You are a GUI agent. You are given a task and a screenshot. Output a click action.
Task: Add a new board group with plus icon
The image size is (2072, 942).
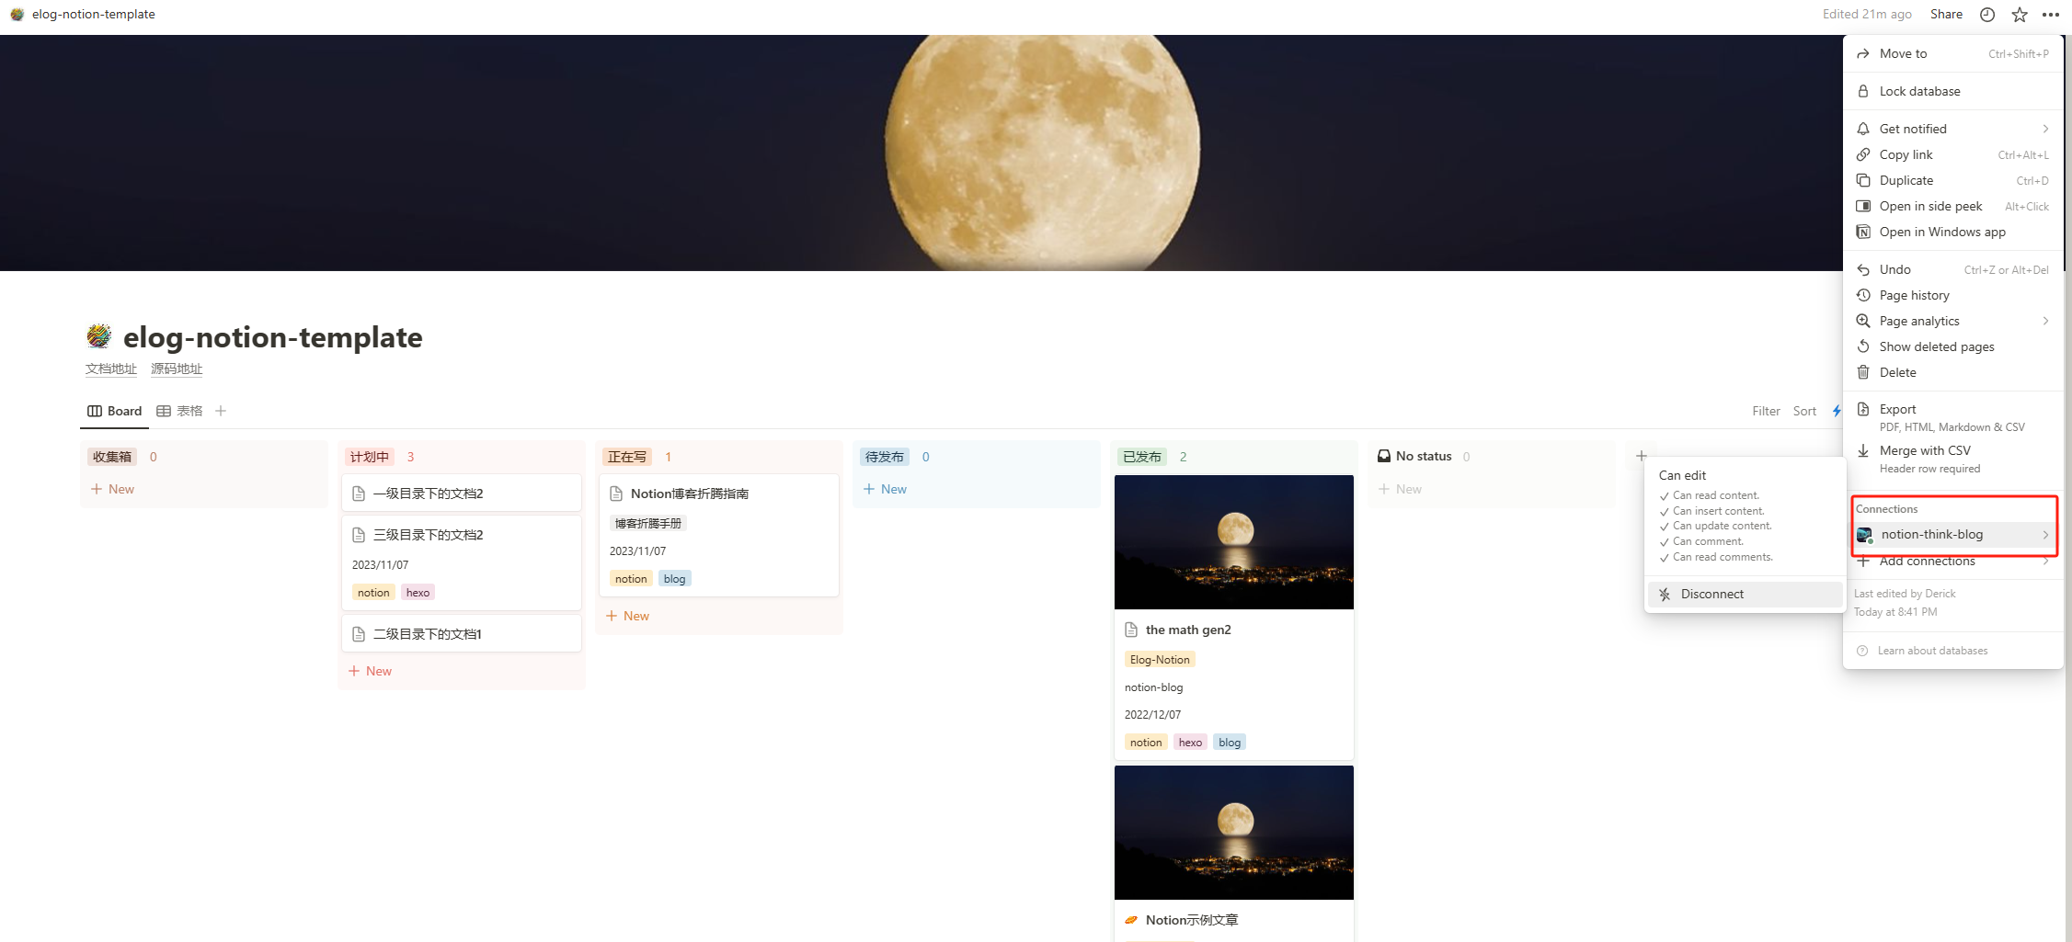pyautogui.click(x=1642, y=456)
